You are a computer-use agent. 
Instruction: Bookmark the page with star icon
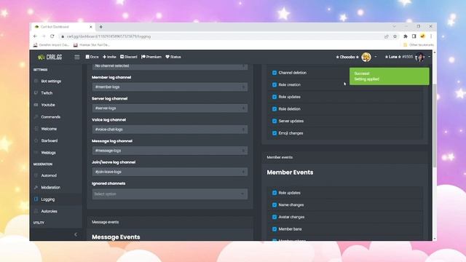[395, 36]
